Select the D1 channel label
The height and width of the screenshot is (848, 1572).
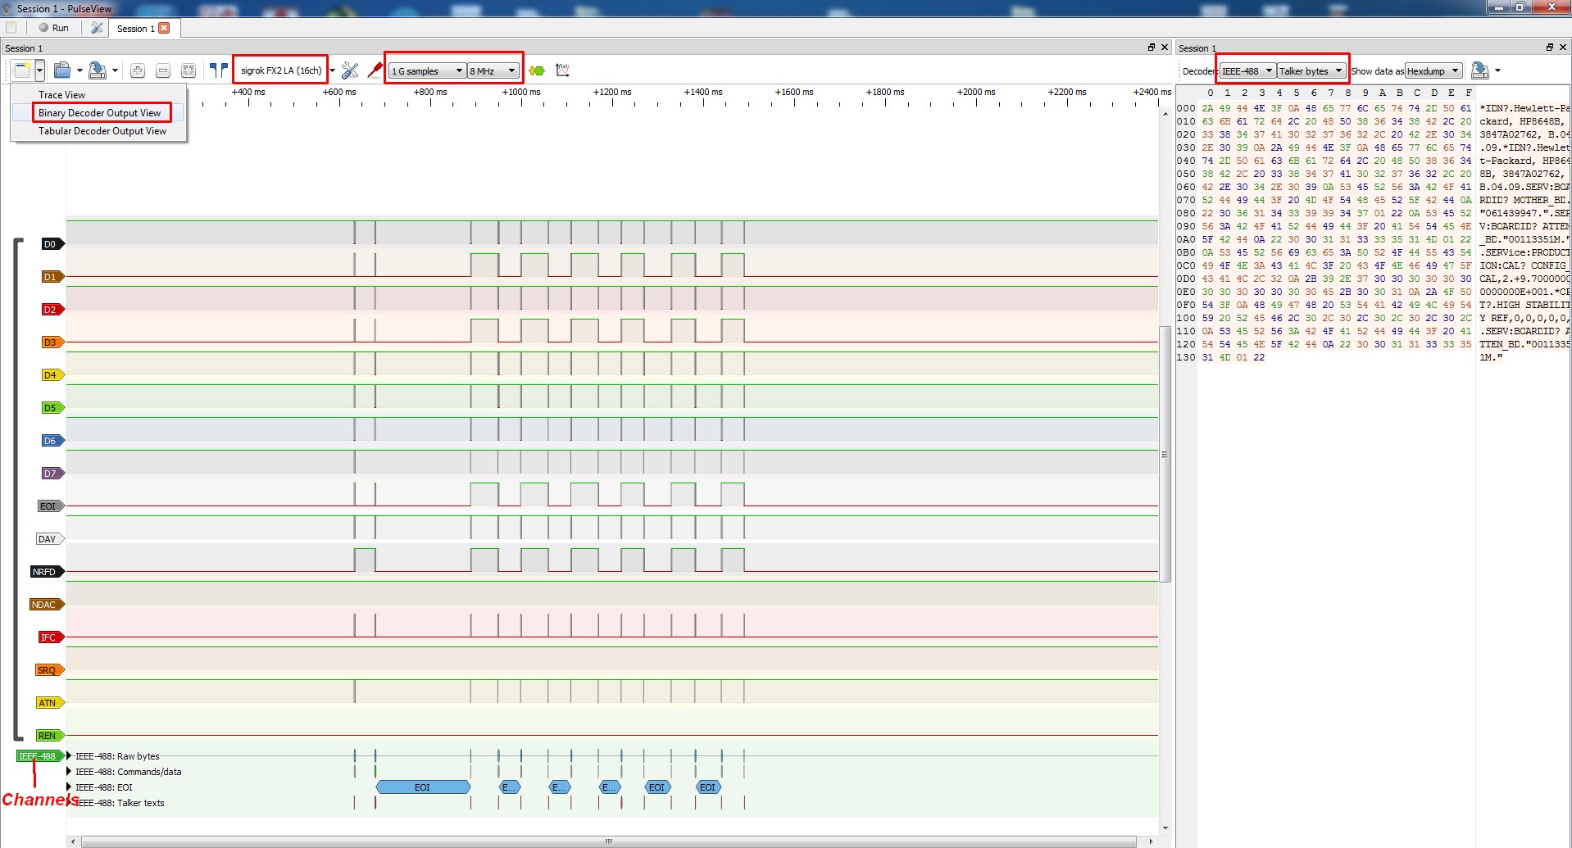[52, 277]
